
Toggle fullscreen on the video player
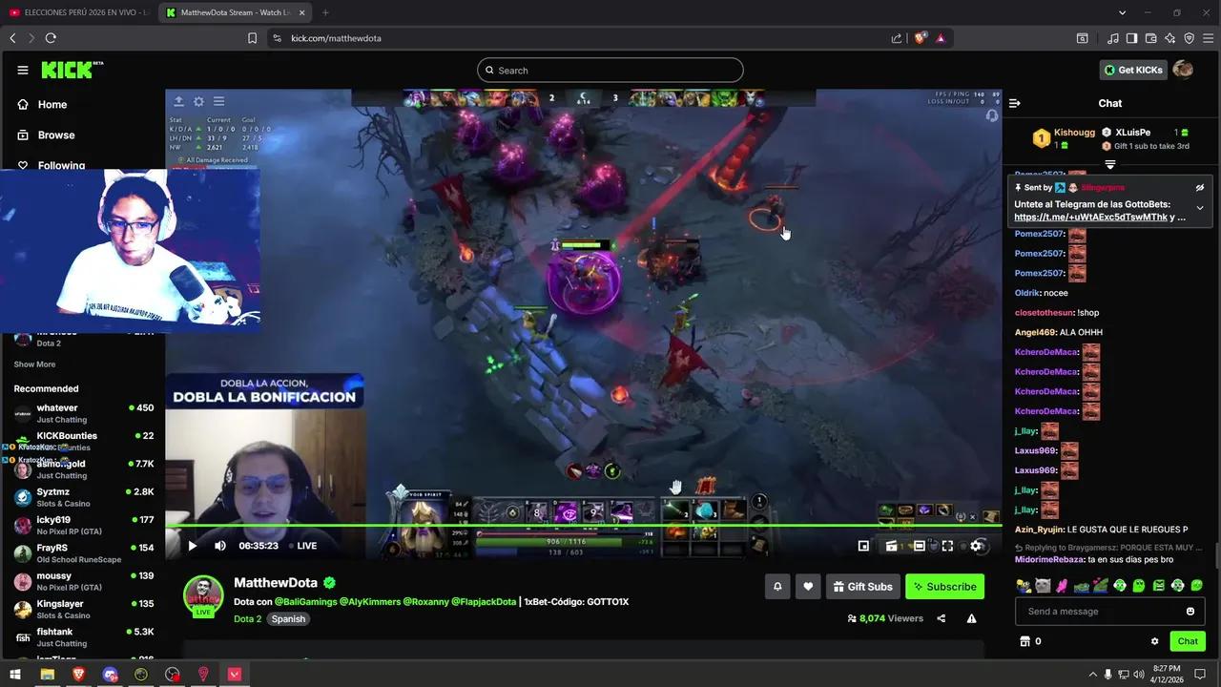tap(947, 546)
